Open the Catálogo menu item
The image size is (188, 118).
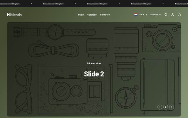(92, 15)
